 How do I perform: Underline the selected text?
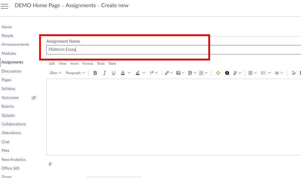click(113, 73)
